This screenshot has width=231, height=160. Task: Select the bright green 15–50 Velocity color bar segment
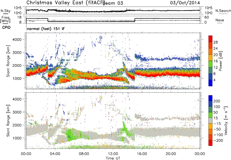pos(210,115)
